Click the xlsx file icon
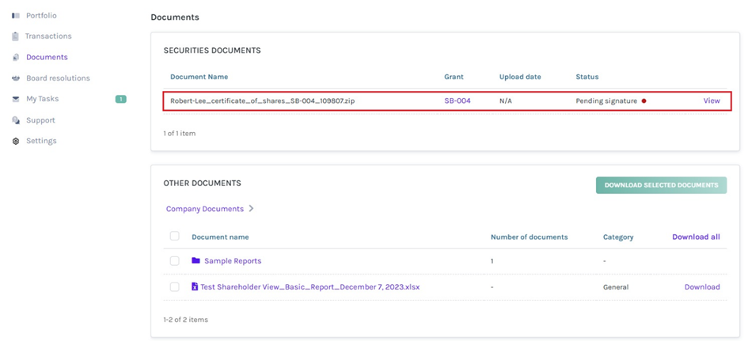The height and width of the screenshot is (341, 744). pyautogui.click(x=195, y=286)
